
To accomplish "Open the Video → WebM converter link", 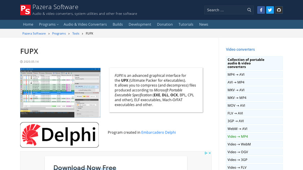I will click(x=254, y=144).
